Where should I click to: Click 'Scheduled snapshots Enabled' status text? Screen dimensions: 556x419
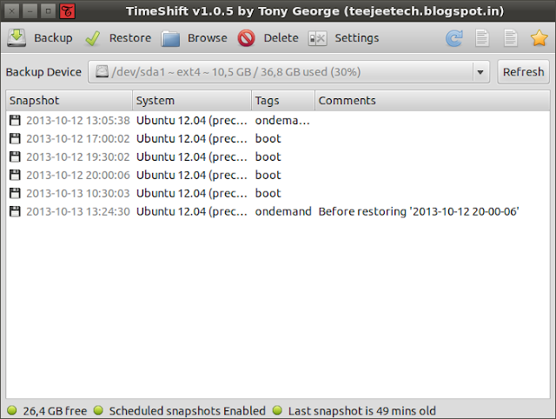[188, 411]
